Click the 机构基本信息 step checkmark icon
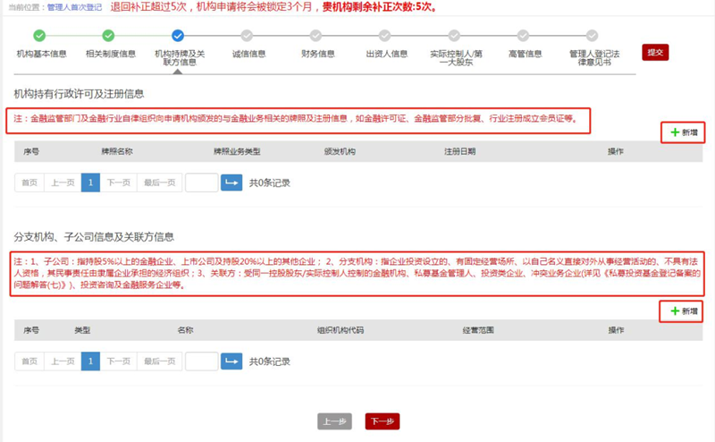Screen dimensions: 715x442 point(39,36)
